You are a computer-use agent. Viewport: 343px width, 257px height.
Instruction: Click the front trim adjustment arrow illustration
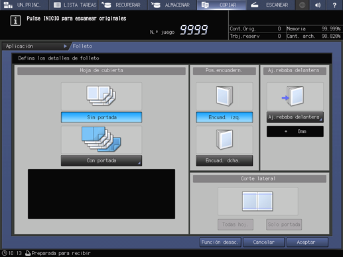click(x=295, y=96)
